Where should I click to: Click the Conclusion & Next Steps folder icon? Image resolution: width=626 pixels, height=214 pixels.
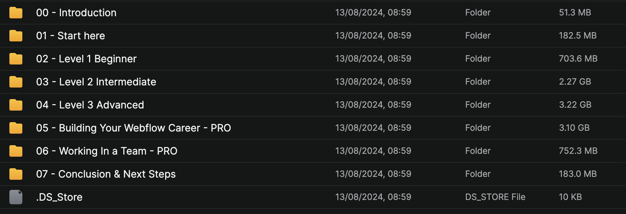(16, 174)
